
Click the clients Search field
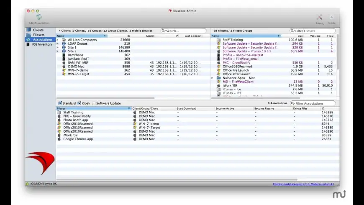183,31
